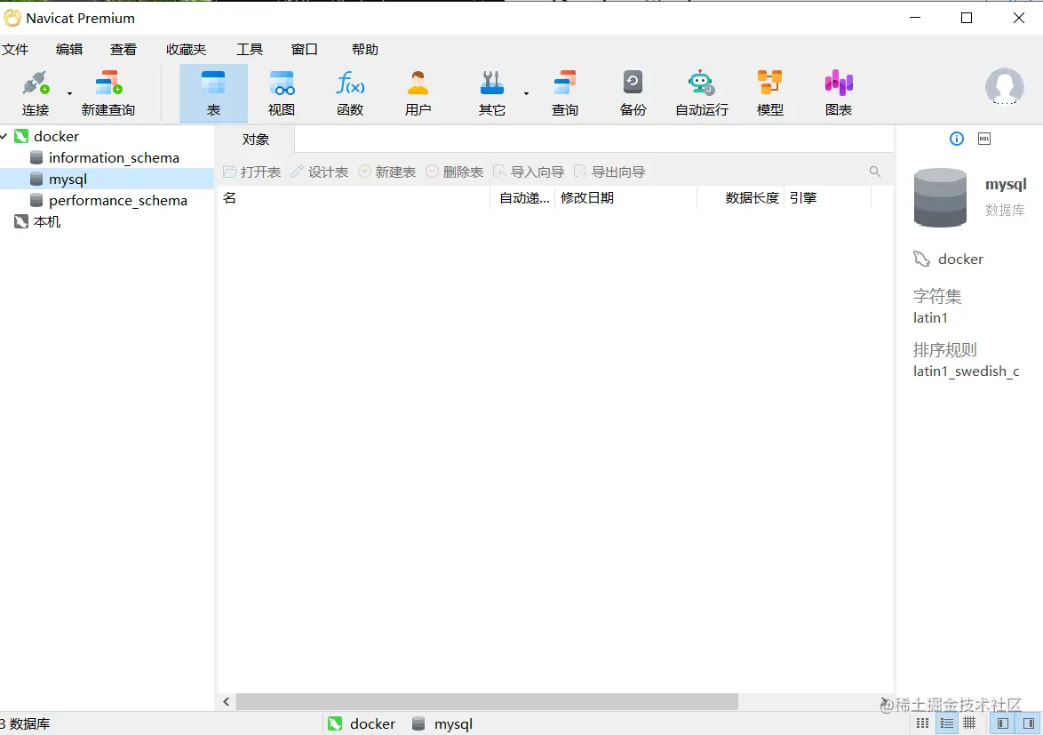Open the 查看 menu
The image size is (1043, 735).
(123, 49)
